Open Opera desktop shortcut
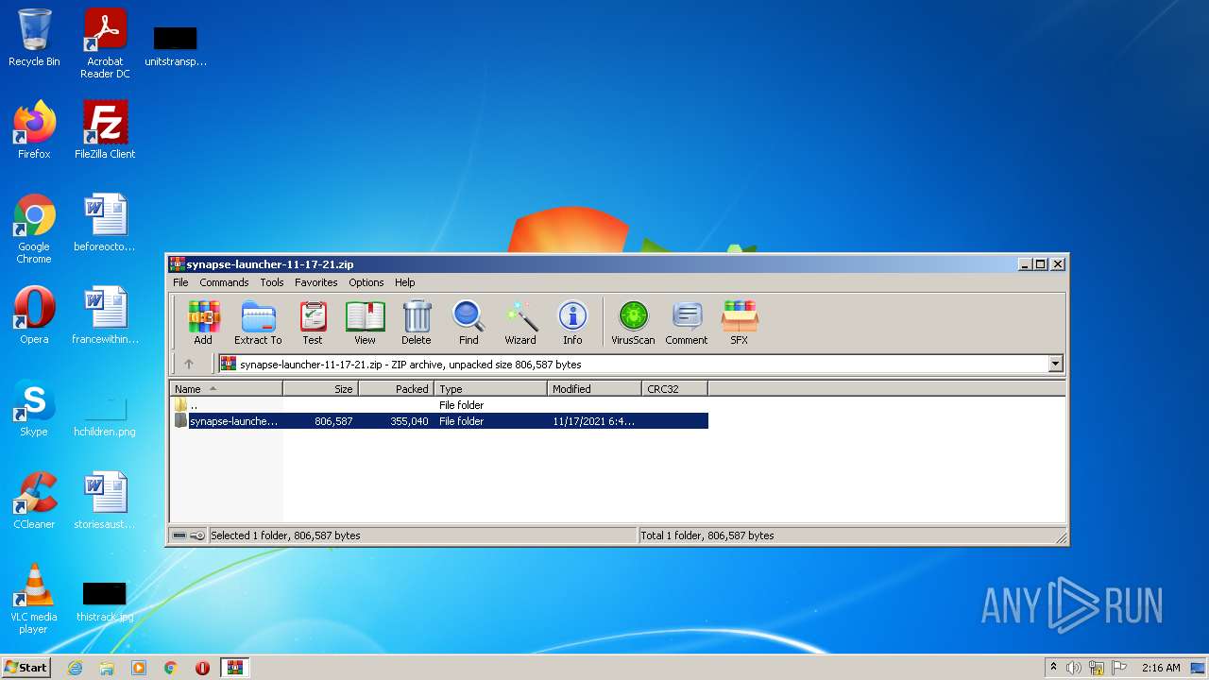Viewport: 1209px width, 680px height. pyautogui.click(x=34, y=315)
